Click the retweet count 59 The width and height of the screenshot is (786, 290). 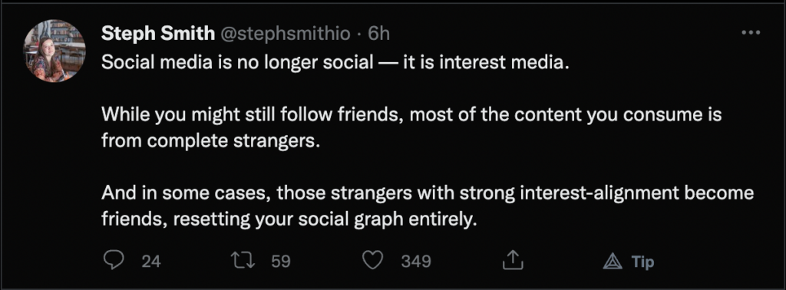click(x=281, y=262)
